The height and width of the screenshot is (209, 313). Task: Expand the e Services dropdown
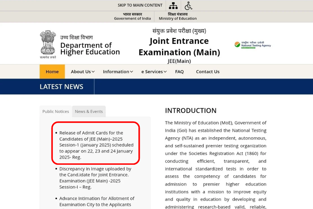pos(154,72)
